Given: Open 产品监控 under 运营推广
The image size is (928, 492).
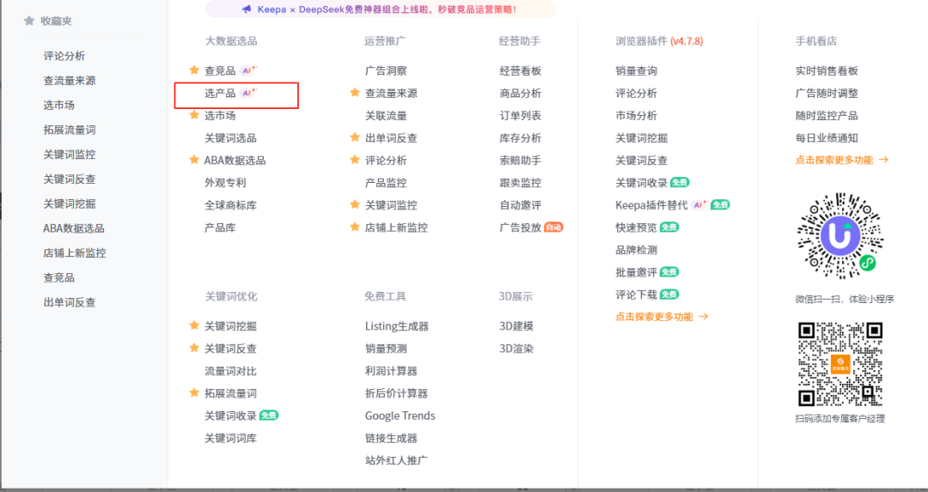Looking at the screenshot, I should tap(386, 183).
